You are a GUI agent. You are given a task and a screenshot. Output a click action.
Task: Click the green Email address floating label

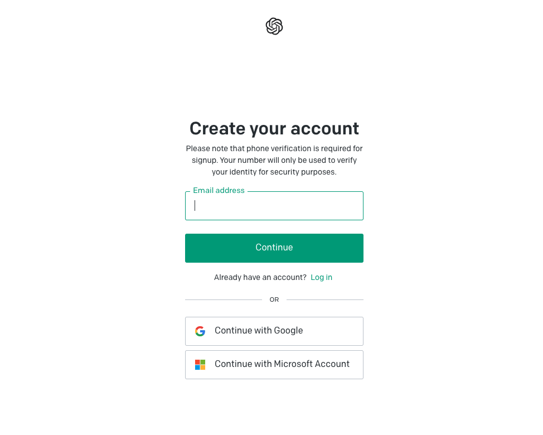[x=219, y=191]
